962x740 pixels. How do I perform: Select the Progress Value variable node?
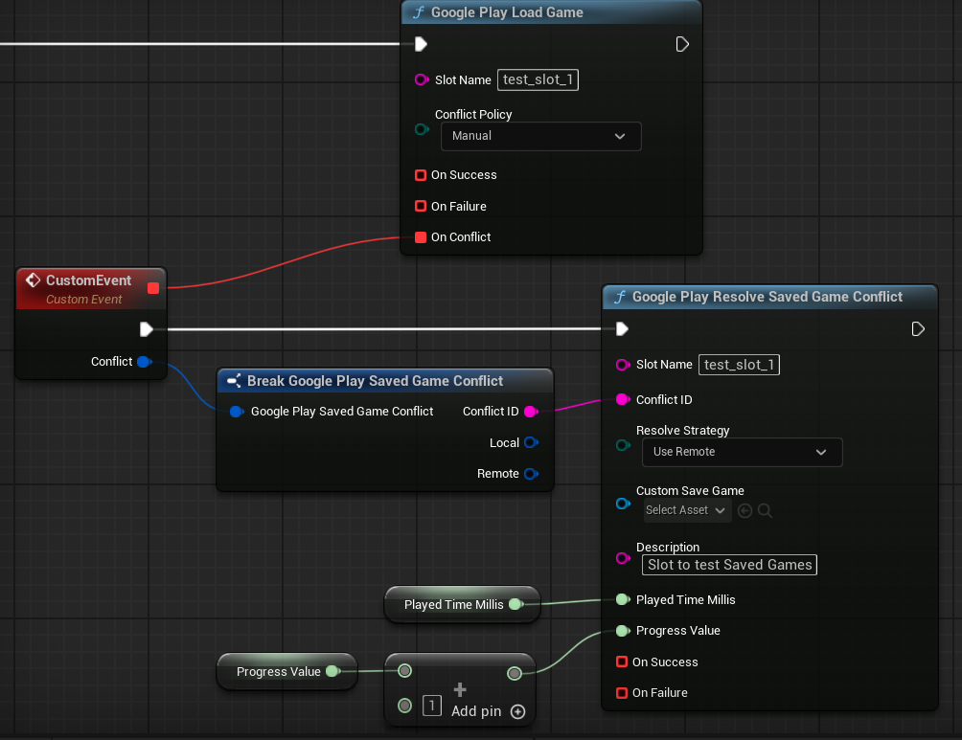coord(278,672)
